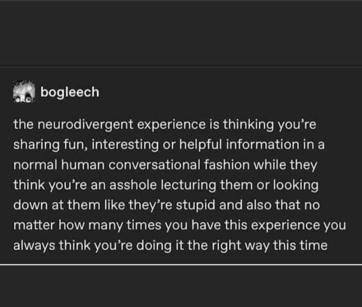Visit the bogleech username link
This screenshot has height=307, width=362.
70,92
